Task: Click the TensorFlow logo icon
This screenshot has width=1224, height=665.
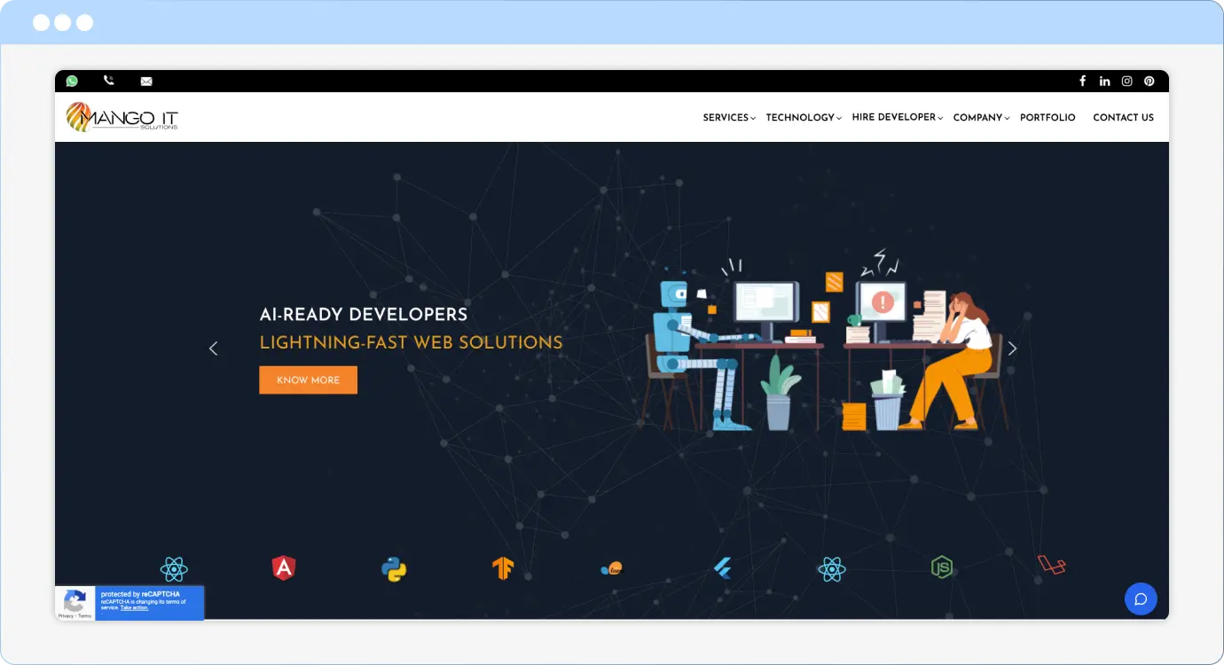Action: (503, 568)
